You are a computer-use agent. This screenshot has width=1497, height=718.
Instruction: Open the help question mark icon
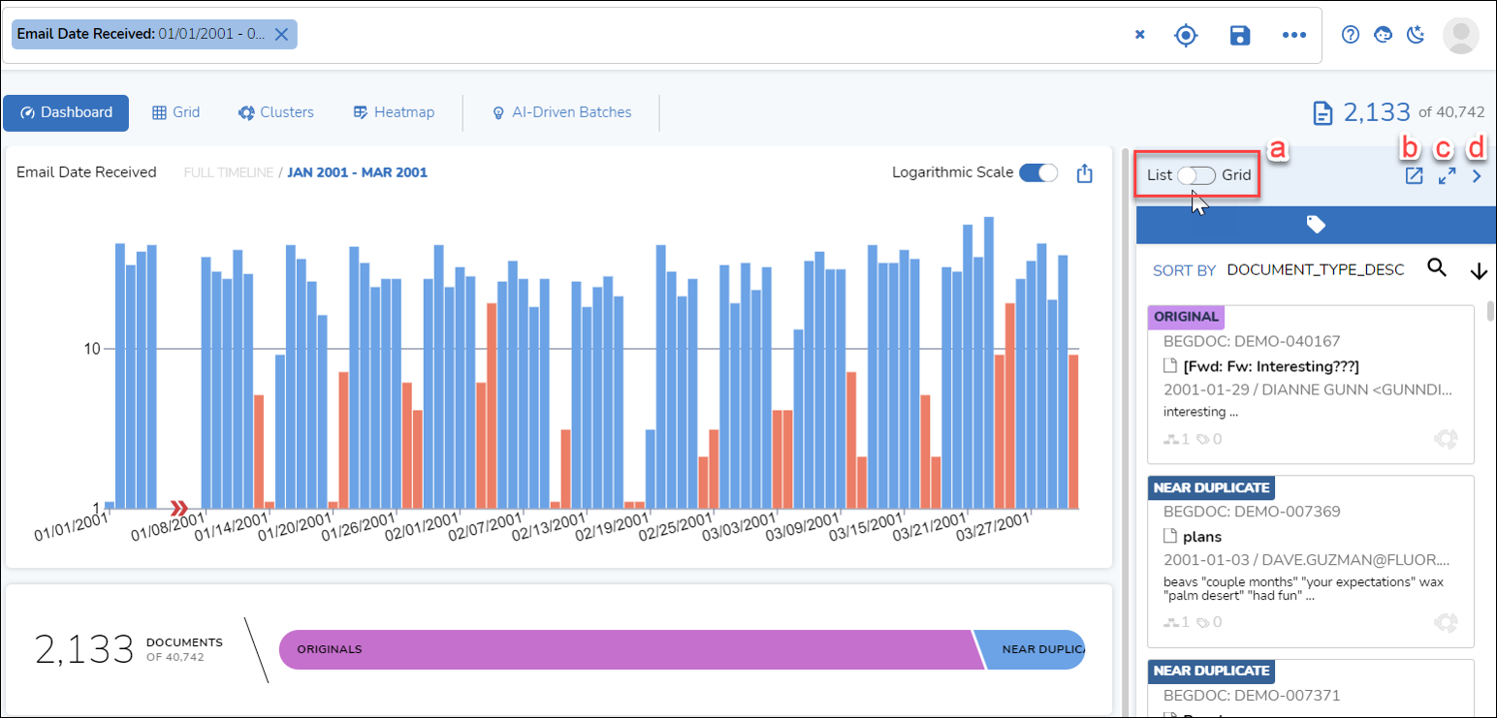pyautogui.click(x=1351, y=35)
